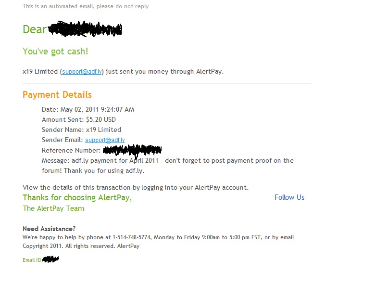Click the Thanks for choosing AlertPay text
Image resolution: width=388 pixels, height=285 pixels.
(77, 197)
